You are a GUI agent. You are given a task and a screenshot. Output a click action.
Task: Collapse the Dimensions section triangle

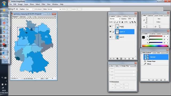coord(110,82)
